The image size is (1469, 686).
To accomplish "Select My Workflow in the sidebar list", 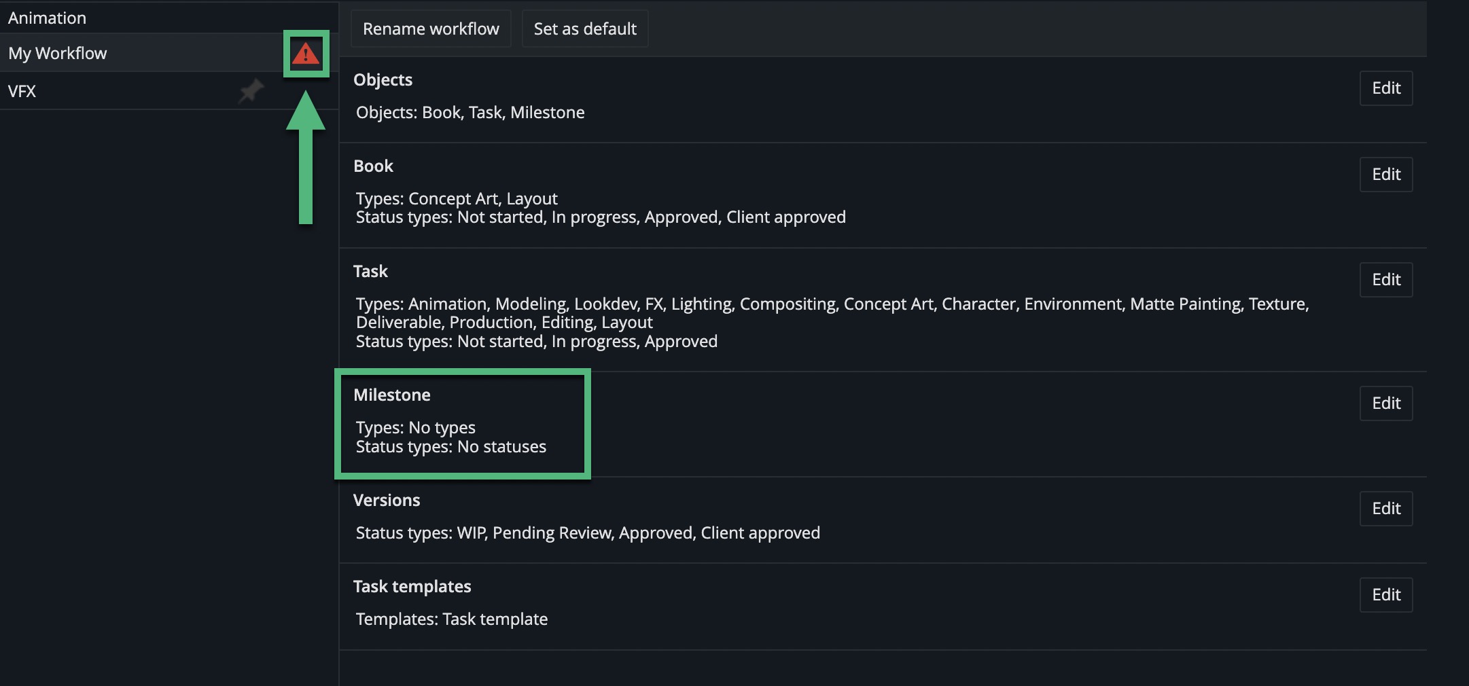I will click(58, 54).
